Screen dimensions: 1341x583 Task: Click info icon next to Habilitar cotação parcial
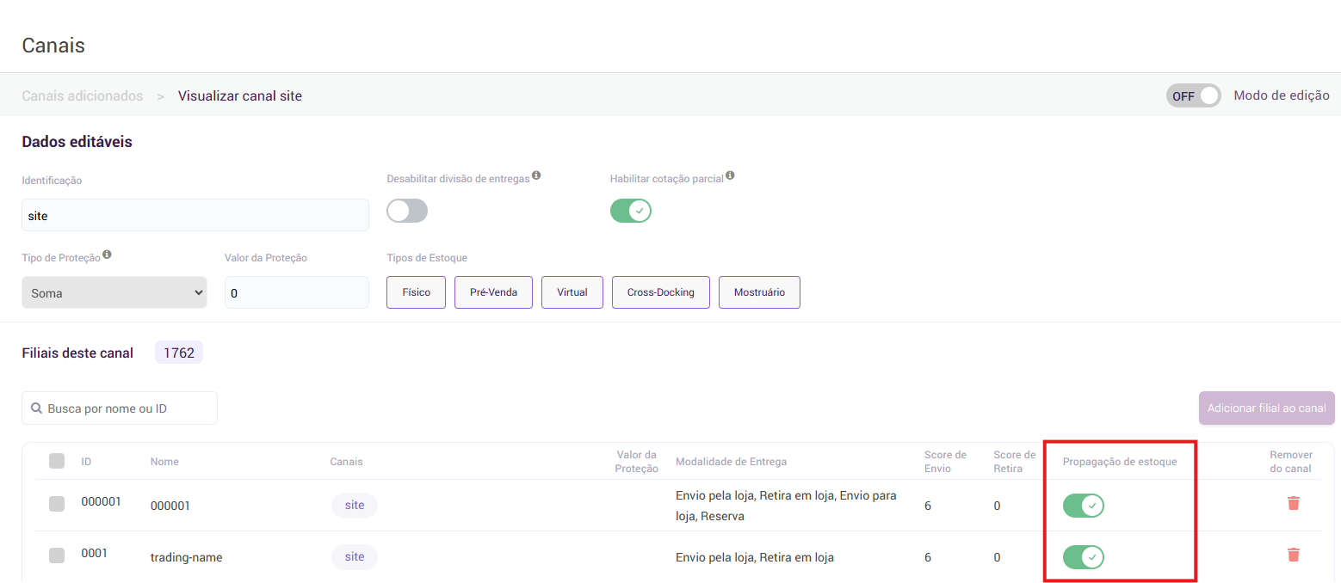point(730,175)
